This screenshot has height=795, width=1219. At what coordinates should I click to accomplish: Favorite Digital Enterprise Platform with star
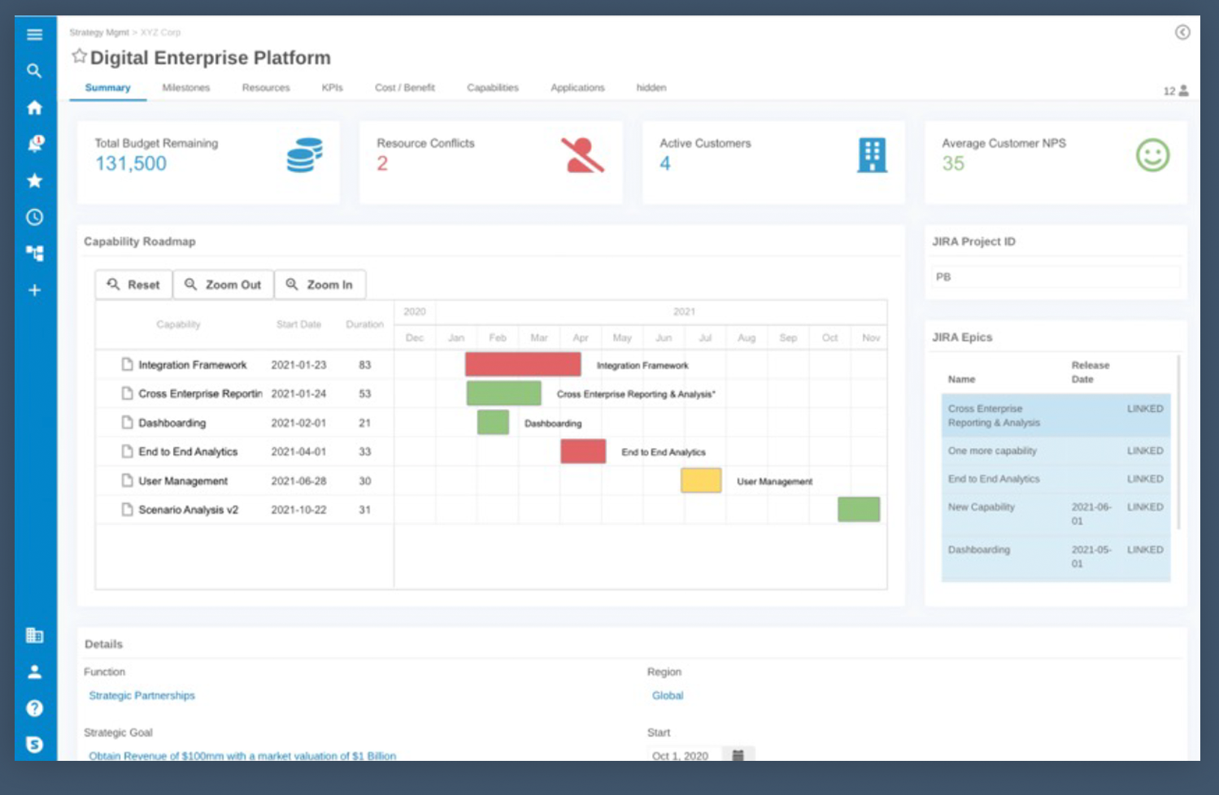[x=79, y=57]
